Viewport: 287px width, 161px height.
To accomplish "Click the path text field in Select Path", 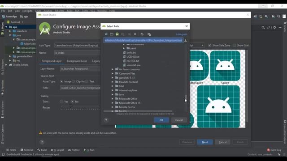I will pos(143,40).
